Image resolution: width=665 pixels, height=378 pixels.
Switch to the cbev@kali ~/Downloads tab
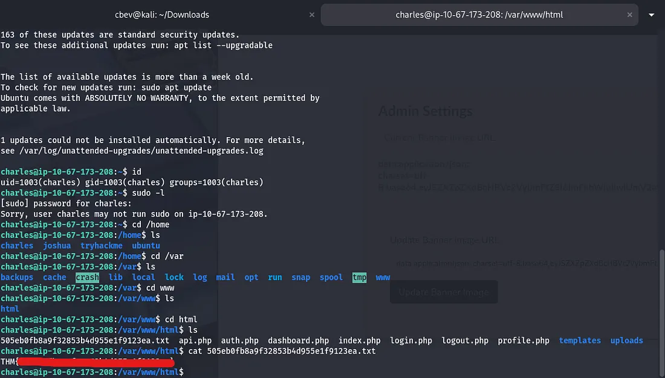coord(162,14)
